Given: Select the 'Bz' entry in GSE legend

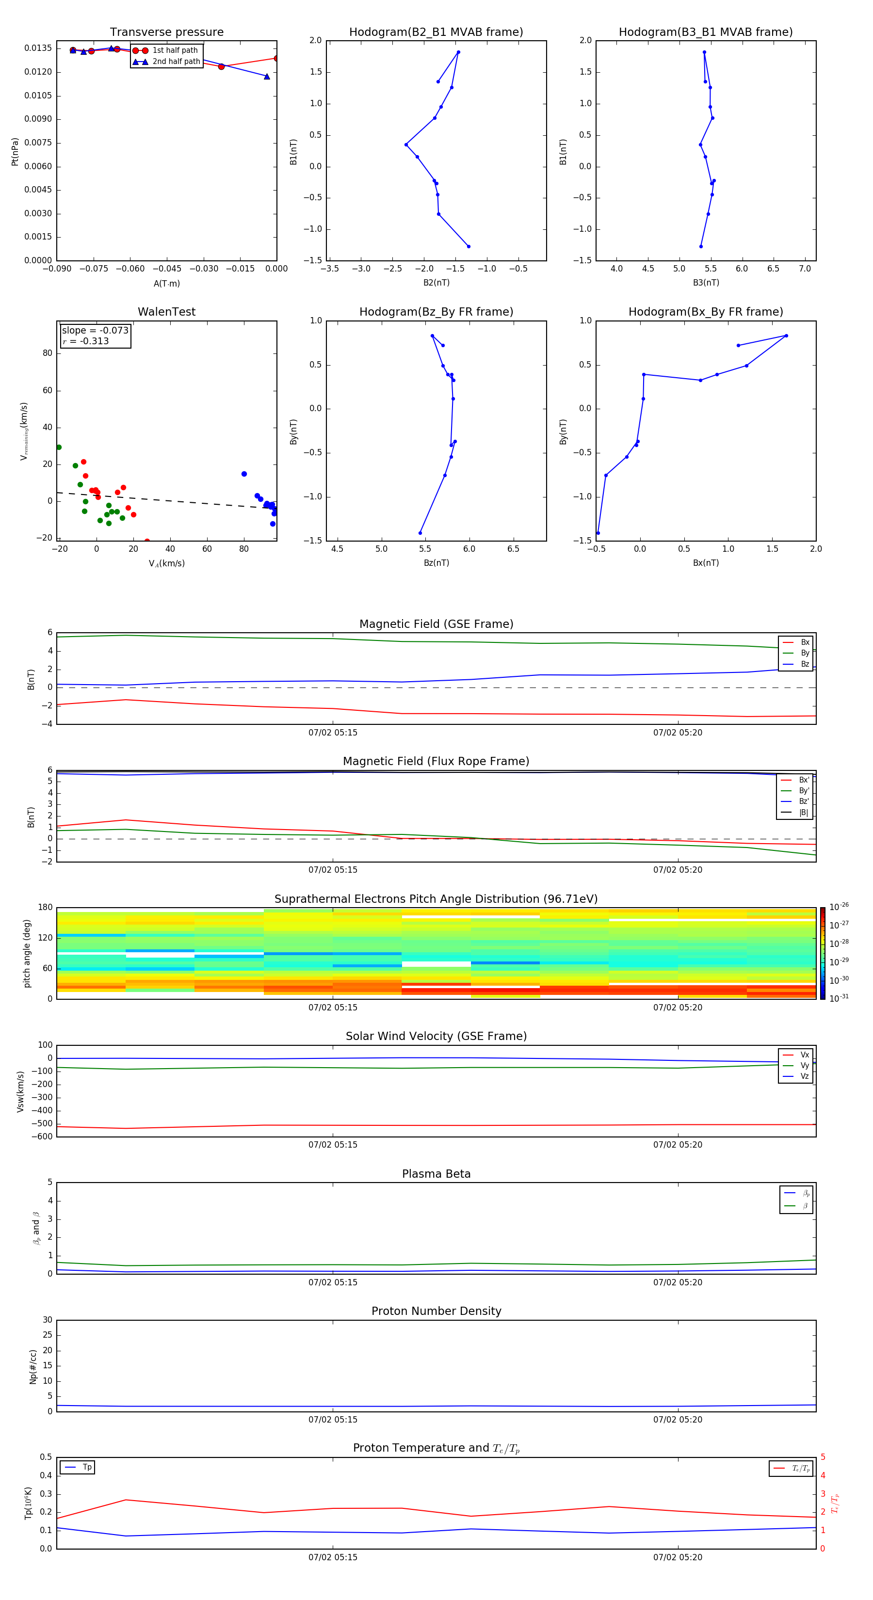Looking at the screenshot, I should point(796,664).
